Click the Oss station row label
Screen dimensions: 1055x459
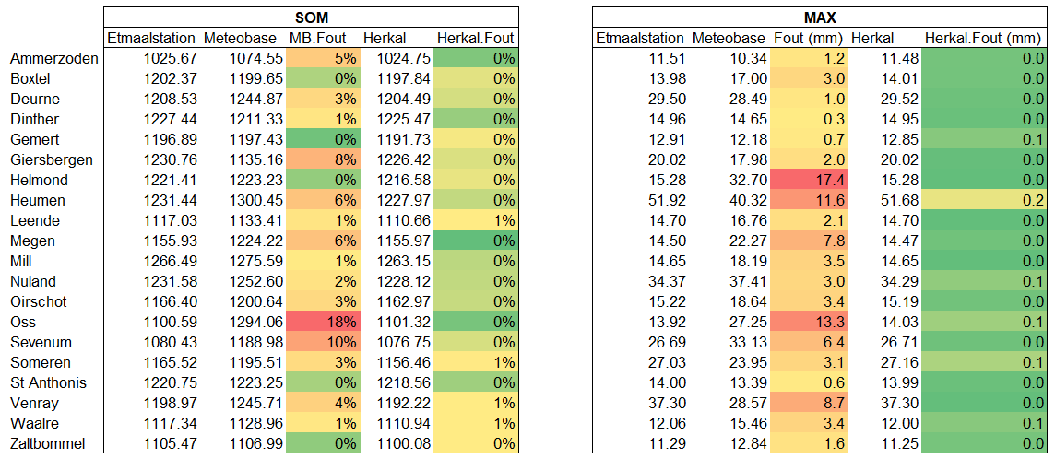[22, 322]
